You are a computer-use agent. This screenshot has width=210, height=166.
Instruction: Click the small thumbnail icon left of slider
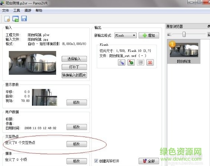pos(169,35)
